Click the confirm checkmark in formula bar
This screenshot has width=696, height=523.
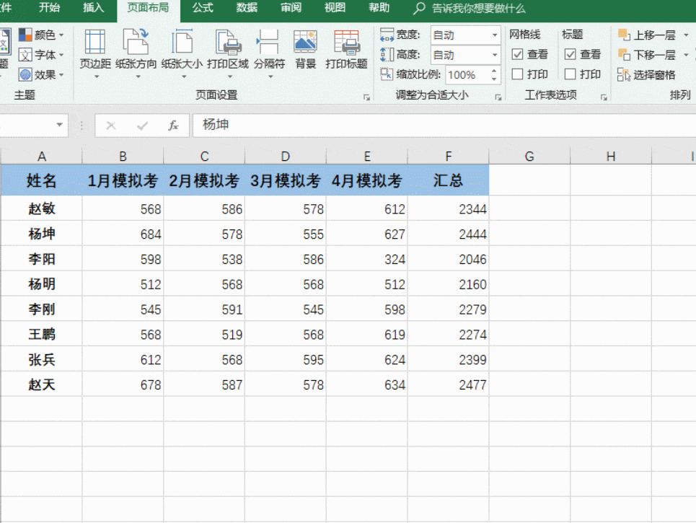(x=142, y=126)
